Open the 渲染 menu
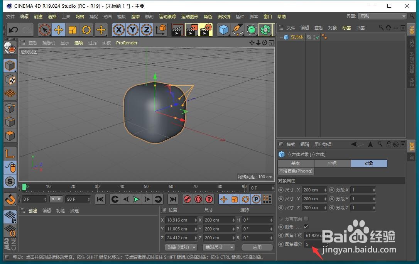The width and height of the screenshot is (419, 264). (135, 16)
